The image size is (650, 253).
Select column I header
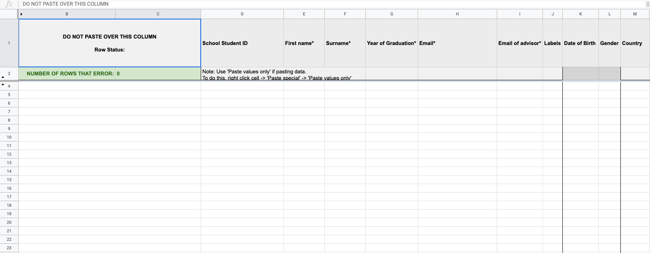(520, 14)
